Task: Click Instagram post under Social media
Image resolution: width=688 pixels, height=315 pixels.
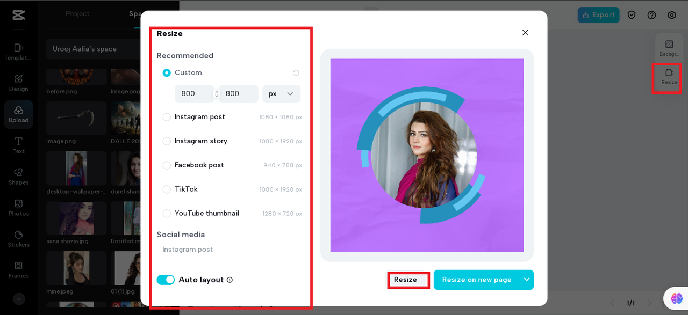Action: point(188,250)
